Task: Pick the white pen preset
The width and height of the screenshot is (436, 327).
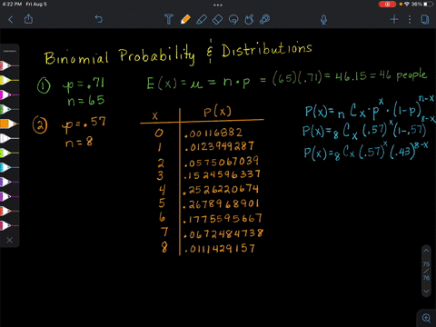Action: pyautogui.click(x=9, y=138)
